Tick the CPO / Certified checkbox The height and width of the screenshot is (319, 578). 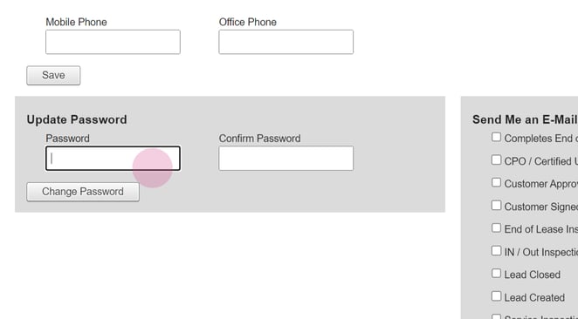coord(496,160)
